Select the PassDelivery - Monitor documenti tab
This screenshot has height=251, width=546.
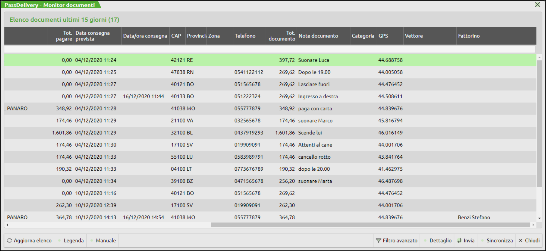[x=49, y=5]
